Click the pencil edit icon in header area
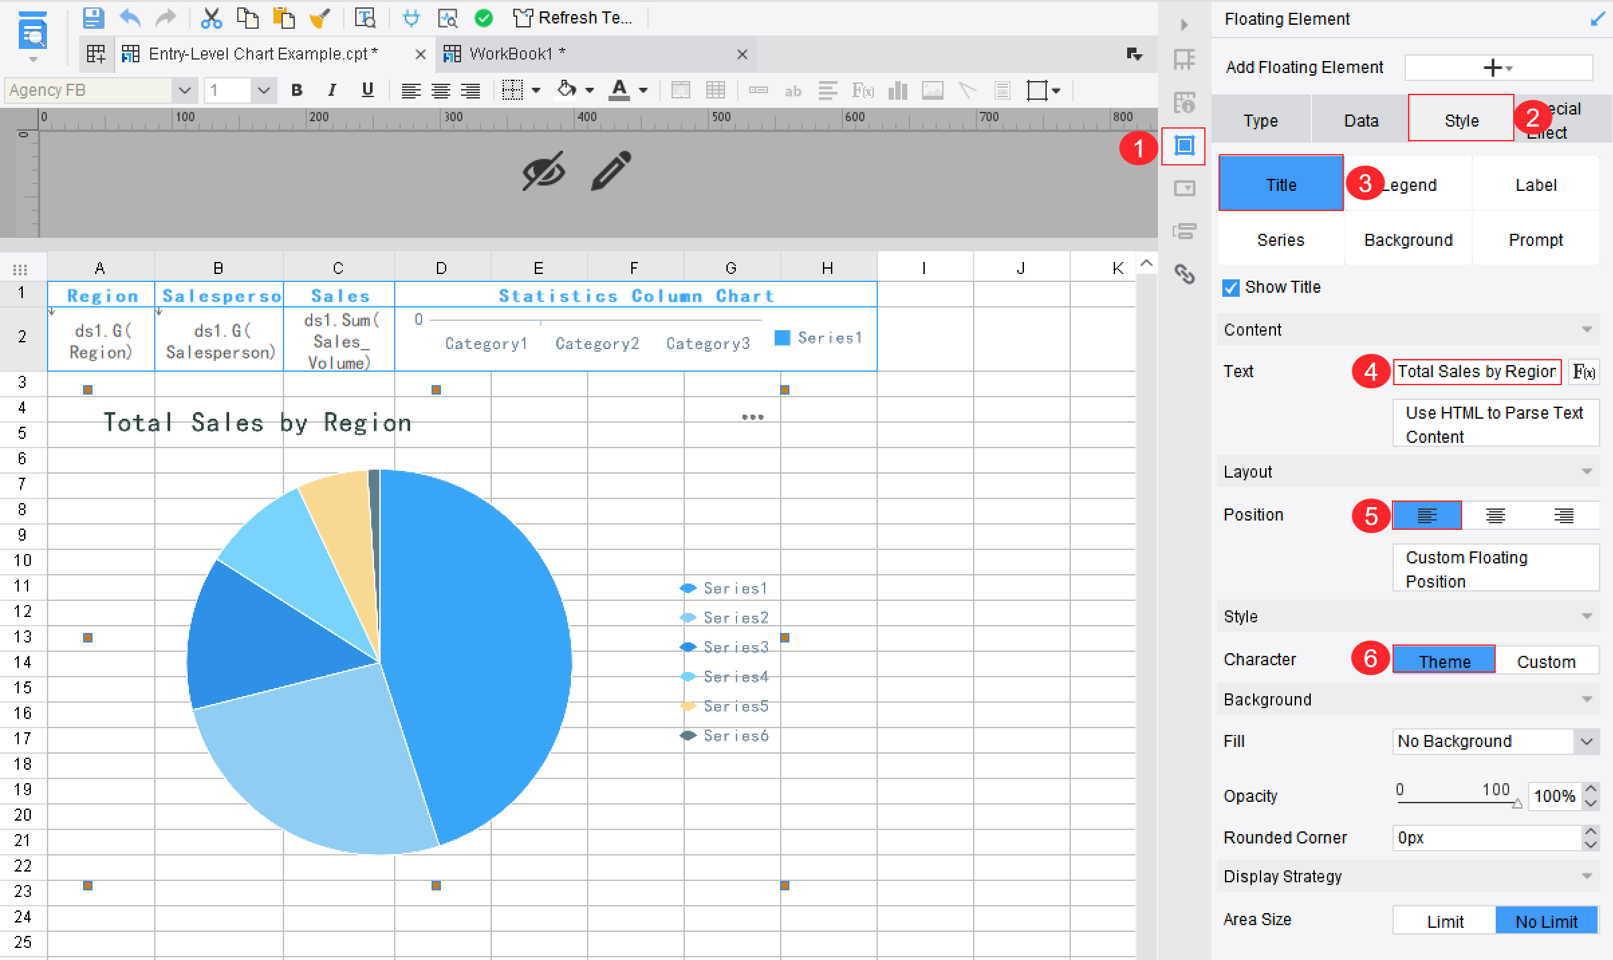Image resolution: width=1613 pixels, height=960 pixels. (x=611, y=170)
